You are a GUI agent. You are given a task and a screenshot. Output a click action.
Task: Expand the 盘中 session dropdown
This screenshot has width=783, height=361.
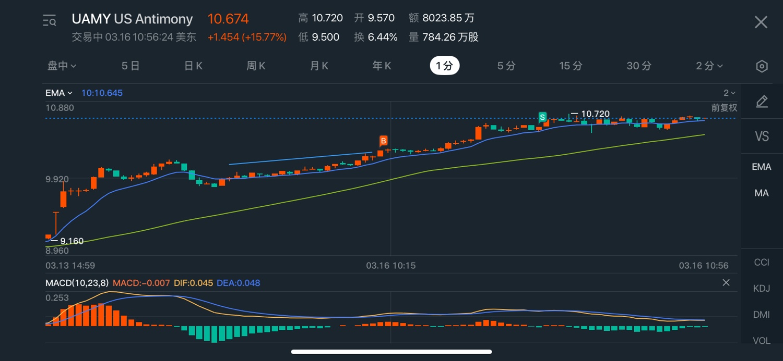pos(62,66)
